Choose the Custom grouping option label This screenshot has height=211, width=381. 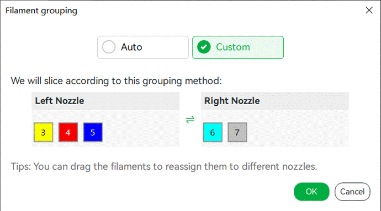click(233, 47)
